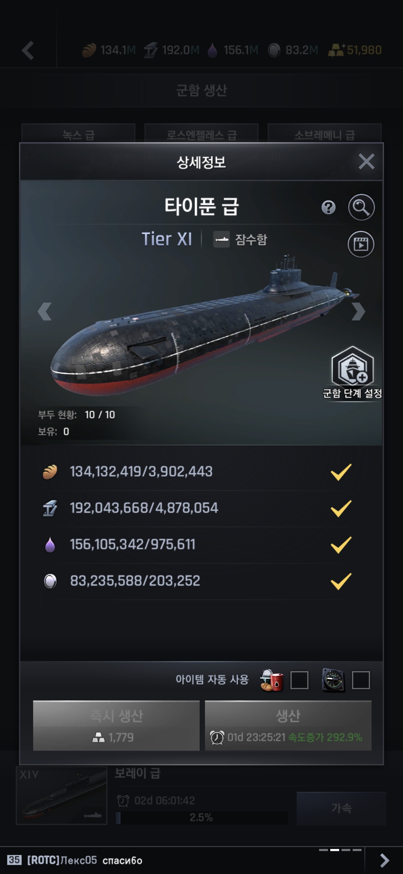The image size is (403, 874).
Task: Click the help question mark icon
Action: coord(328,207)
